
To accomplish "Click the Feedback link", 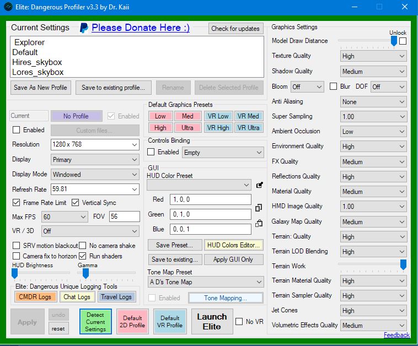I will 396,335.
